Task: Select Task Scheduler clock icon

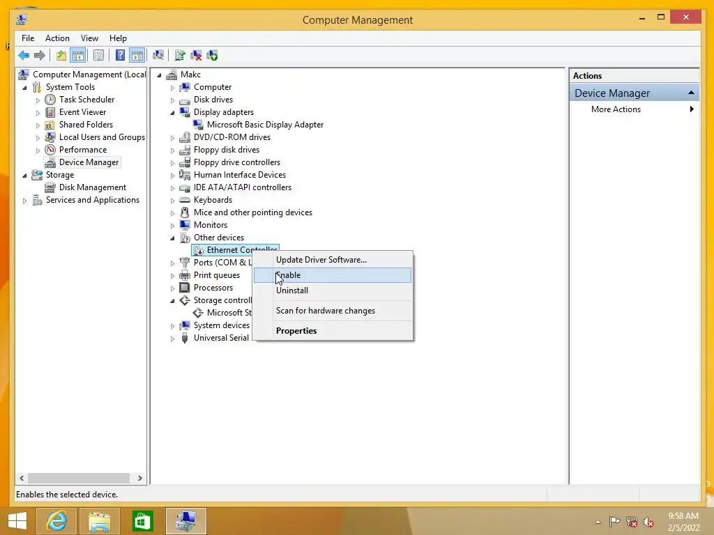Action: click(50, 100)
